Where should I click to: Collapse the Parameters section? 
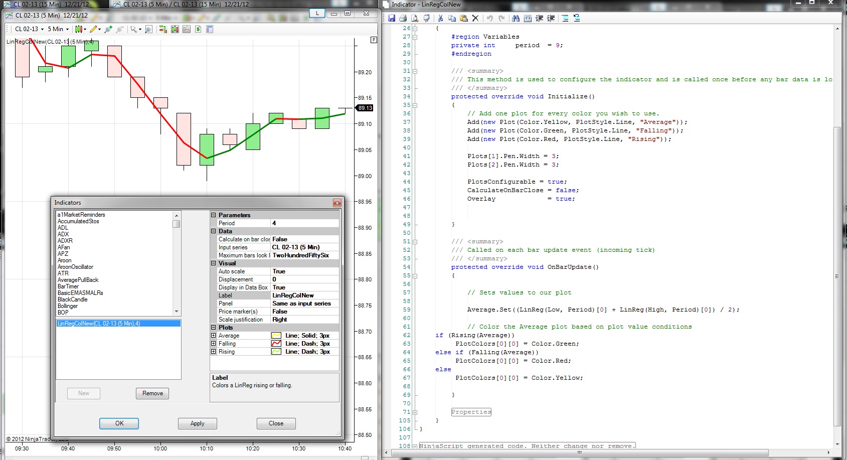(x=214, y=215)
